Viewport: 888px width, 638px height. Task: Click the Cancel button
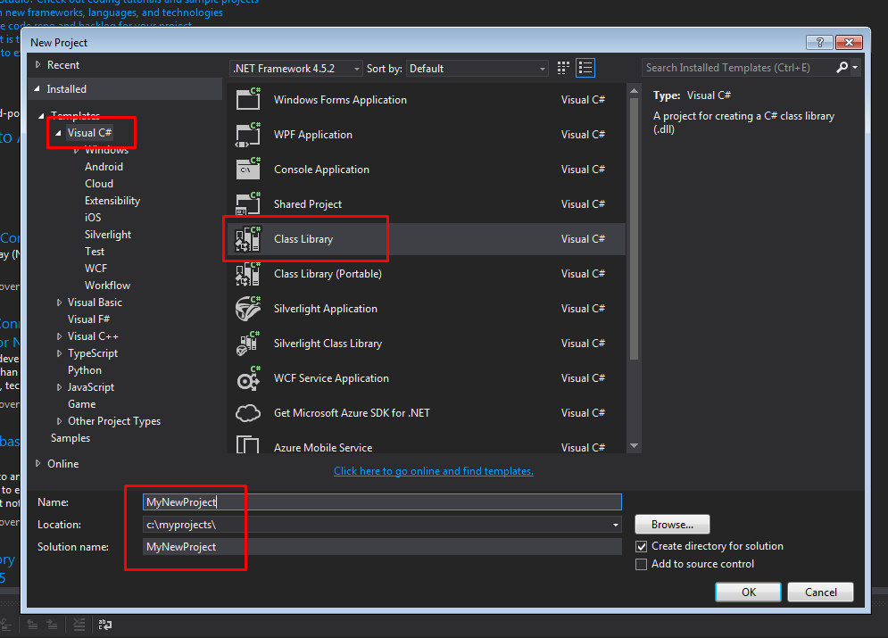[820, 592]
